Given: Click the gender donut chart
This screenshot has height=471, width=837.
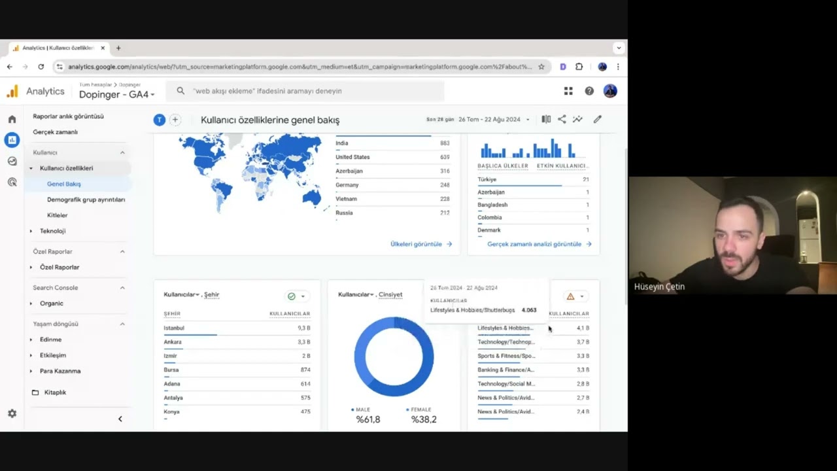Looking at the screenshot, I should click(x=394, y=357).
